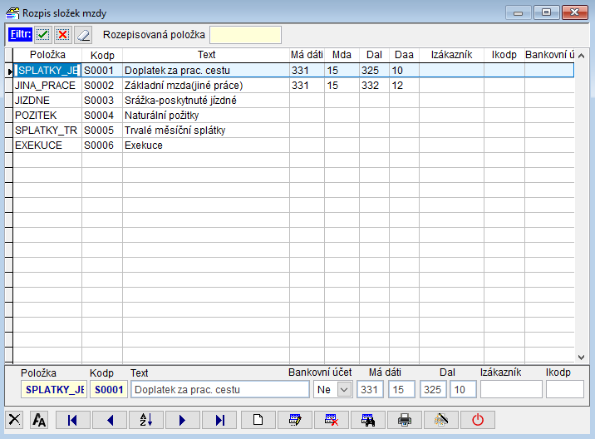Click the bottom Kodp field S0001
Screen dimensions: 595x439
click(x=109, y=390)
